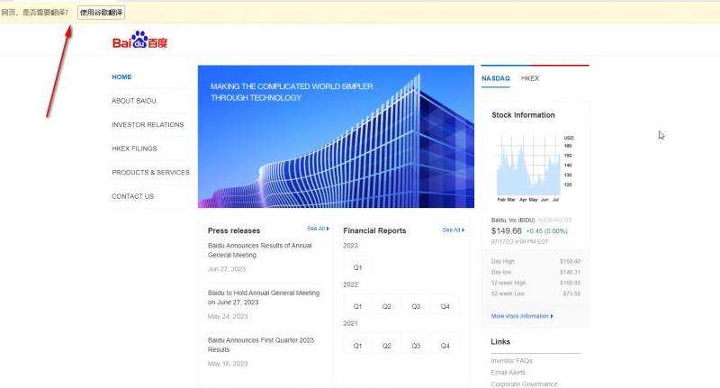Viewport: 720px width, 388px height.
Task: Open the 2022 Q4 financial report
Action: [x=445, y=306]
